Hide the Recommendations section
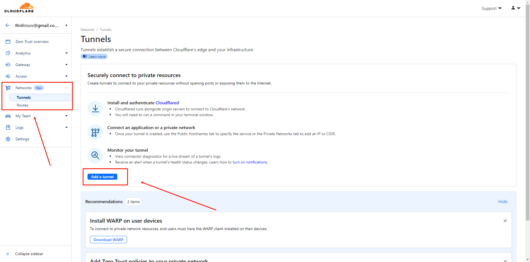 click(503, 201)
